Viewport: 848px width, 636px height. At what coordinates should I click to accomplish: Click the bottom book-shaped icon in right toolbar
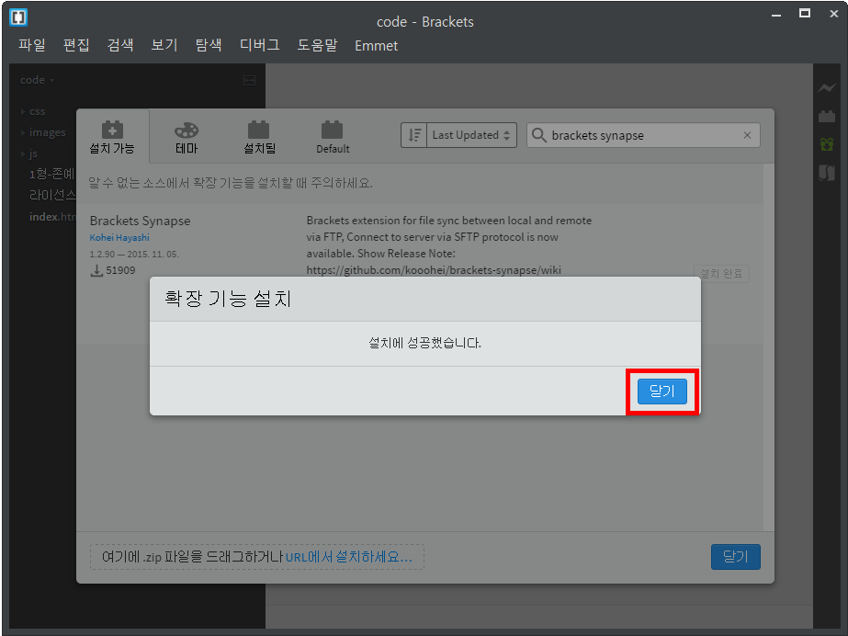point(827,173)
